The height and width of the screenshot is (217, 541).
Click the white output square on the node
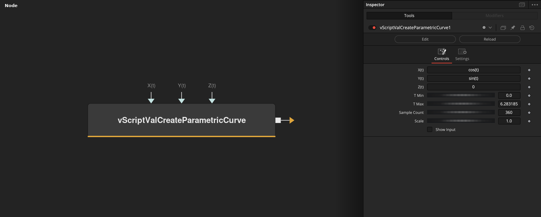(x=278, y=120)
